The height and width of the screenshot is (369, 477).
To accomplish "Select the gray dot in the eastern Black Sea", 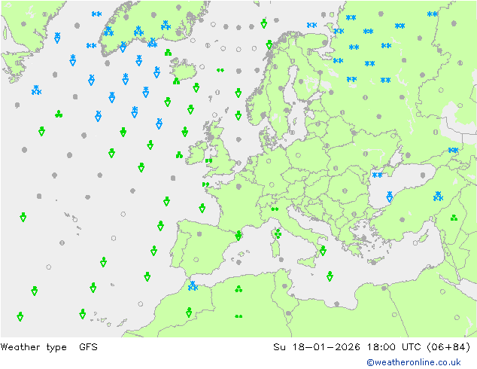I will tap(423, 175).
